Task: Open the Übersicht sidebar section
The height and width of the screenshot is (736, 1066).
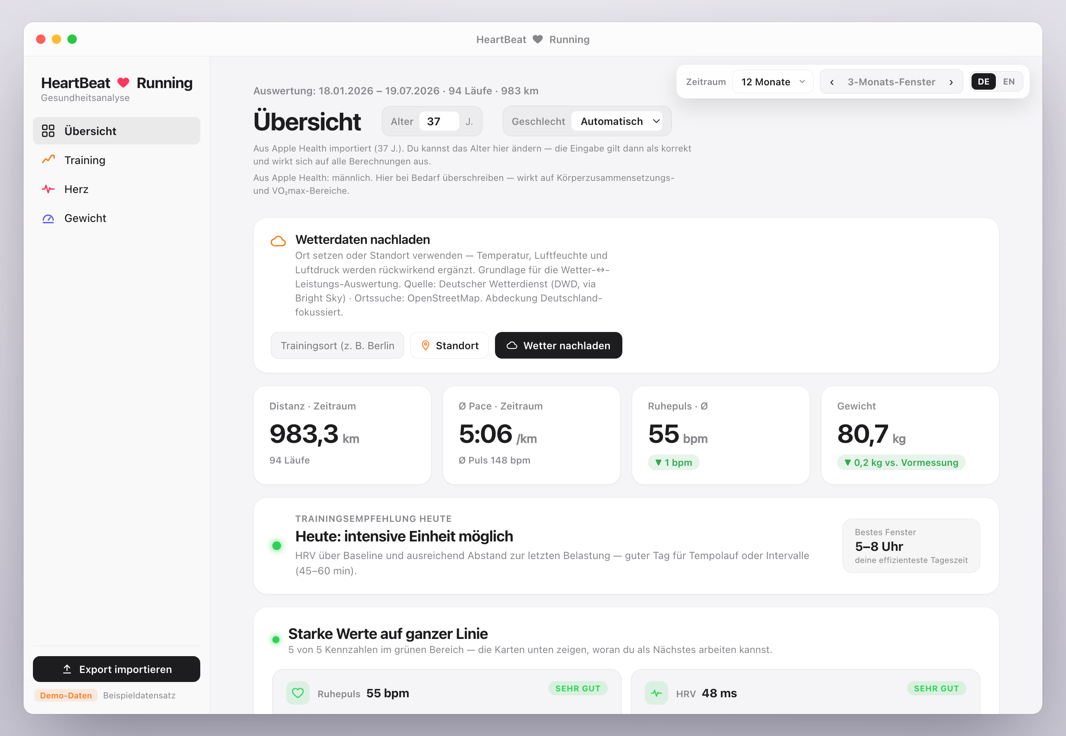Action: (116, 131)
